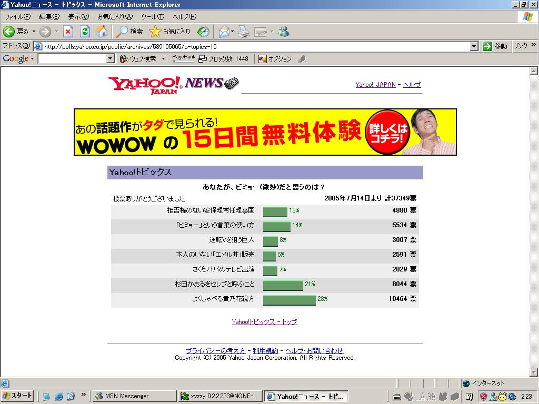Click the Go (移動) button
This screenshot has height=404, width=539.
[495, 46]
